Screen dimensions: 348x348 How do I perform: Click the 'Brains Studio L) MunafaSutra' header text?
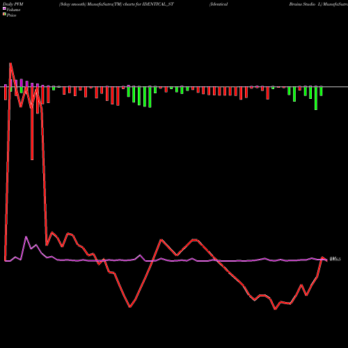tap(318, 4)
